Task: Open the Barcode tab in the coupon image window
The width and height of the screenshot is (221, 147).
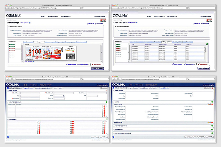Action: click(x=82, y=42)
